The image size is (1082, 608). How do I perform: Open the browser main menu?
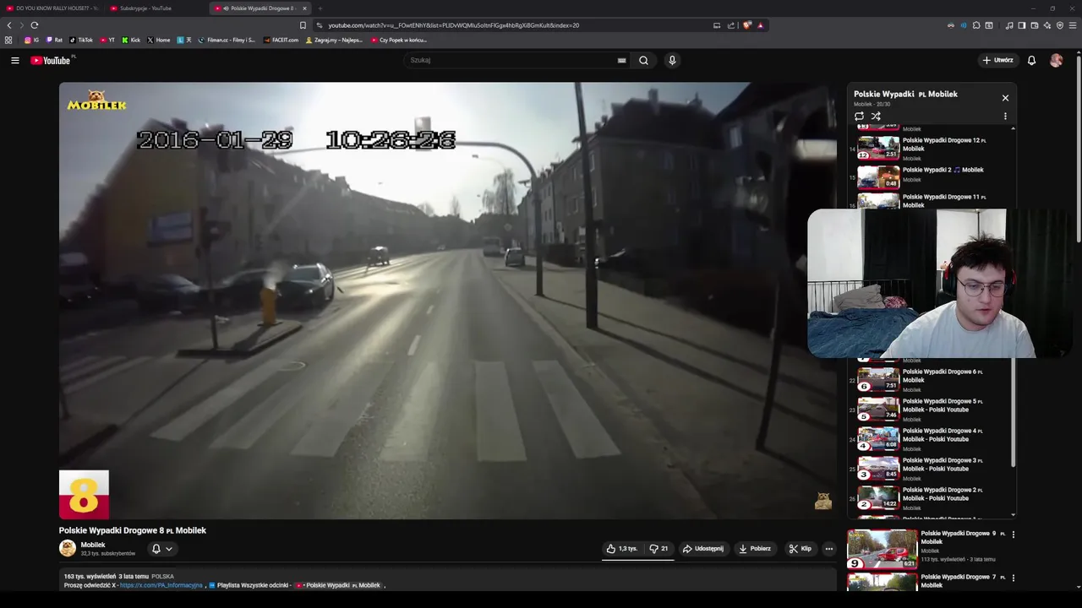click(x=1074, y=25)
